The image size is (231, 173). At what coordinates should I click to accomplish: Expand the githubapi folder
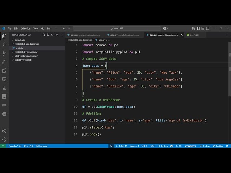tap(19, 40)
